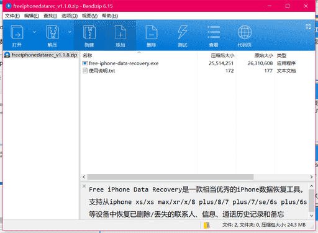
Task: Open the 帮助(H) menu
Action: point(110,16)
